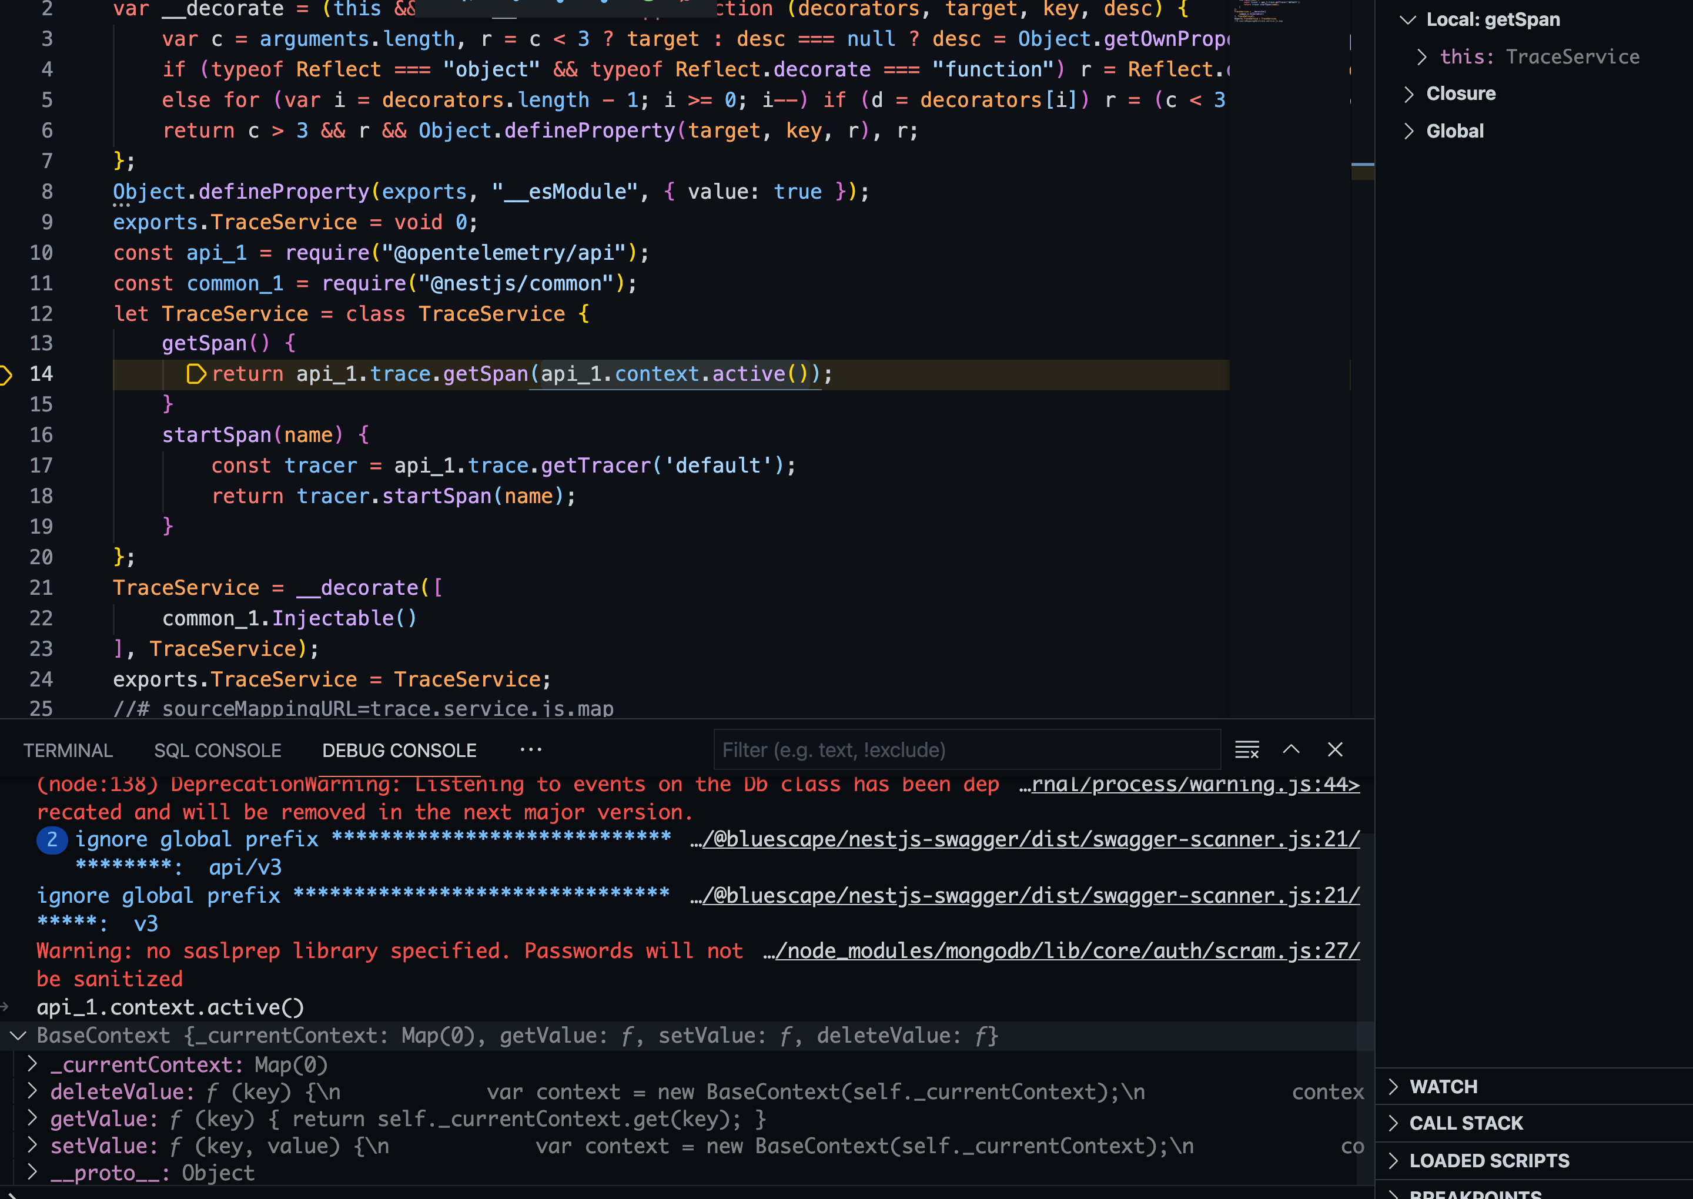1693x1199 pixels.
Task: Click the breakpoint arrow in line 14 gutter
Action: click(6, 374)
